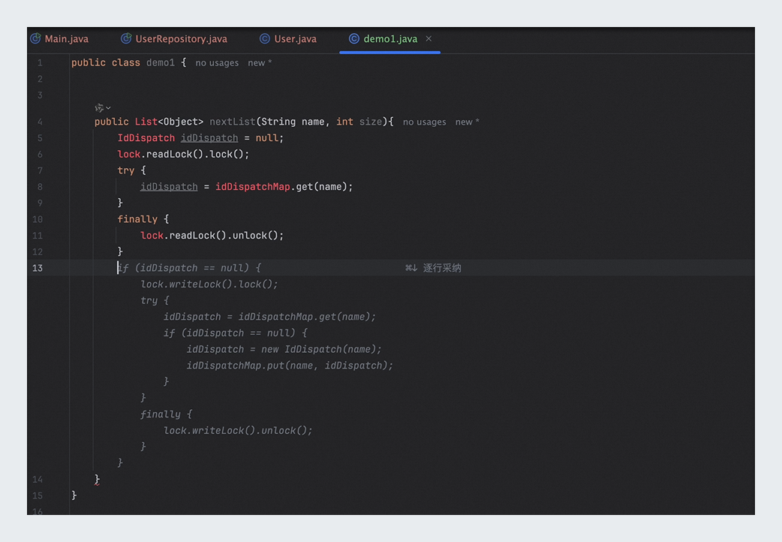782x542 pixels.
Task: Click the red-underlined closing brace on line 14
Action: coord(98,479)
